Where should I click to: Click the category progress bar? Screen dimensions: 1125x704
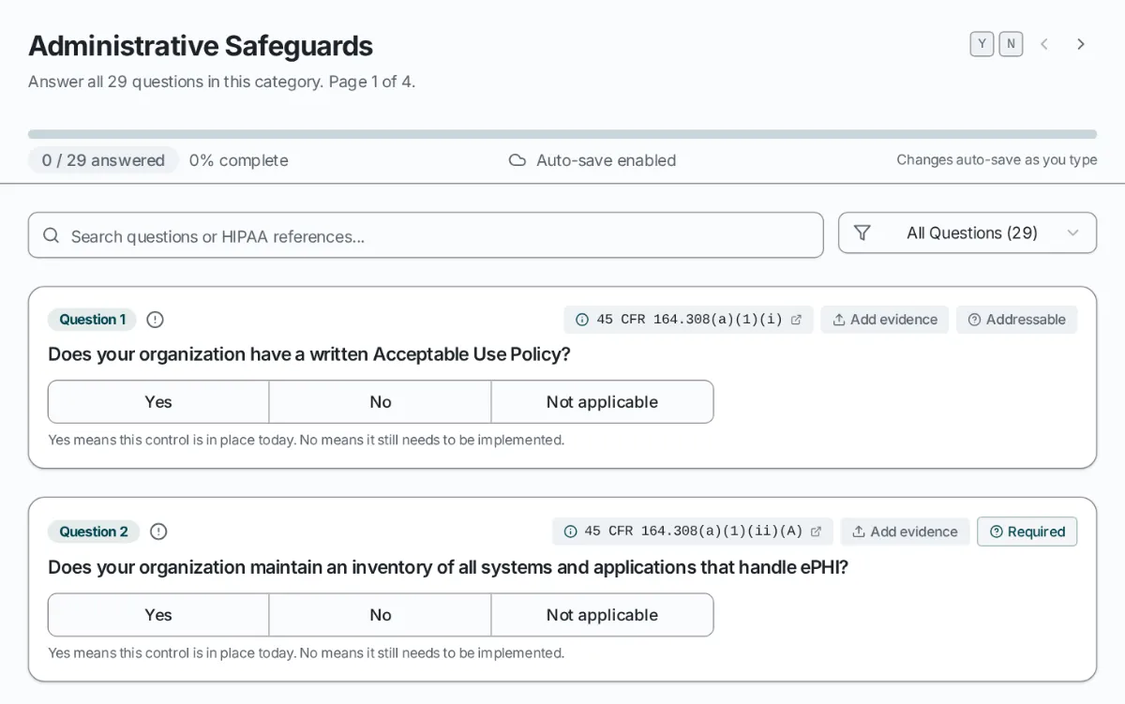click(x=562, y=134)
